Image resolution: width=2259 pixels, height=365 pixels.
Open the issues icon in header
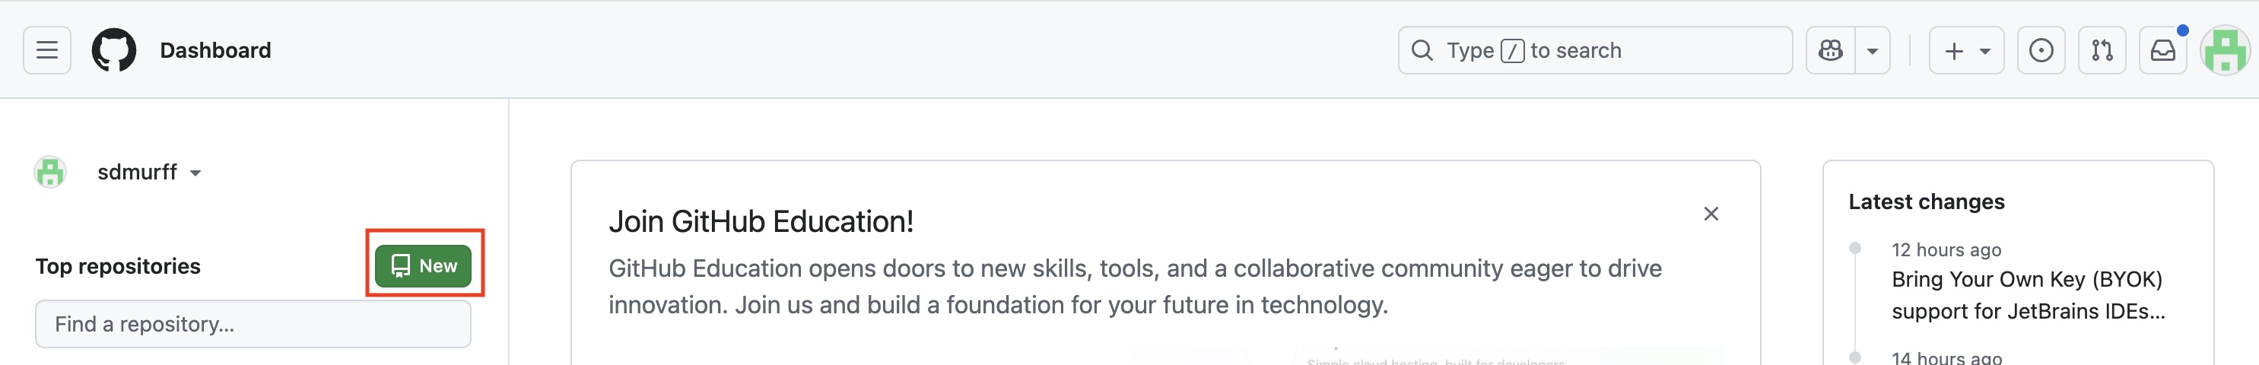pyautogui.click(x=2041, y=51)
